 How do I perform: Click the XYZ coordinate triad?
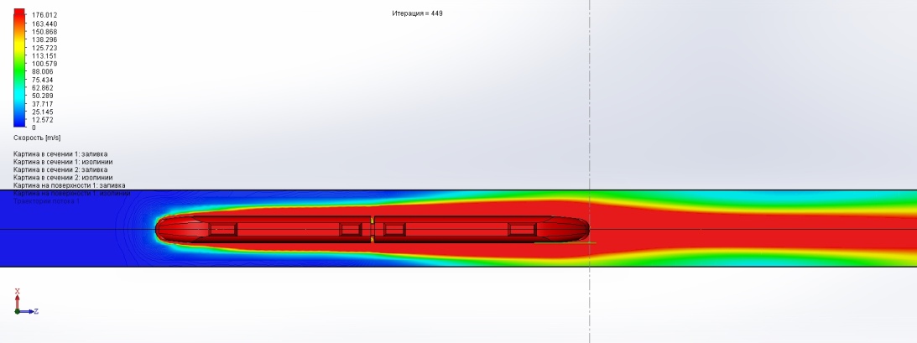click(23, 304)
